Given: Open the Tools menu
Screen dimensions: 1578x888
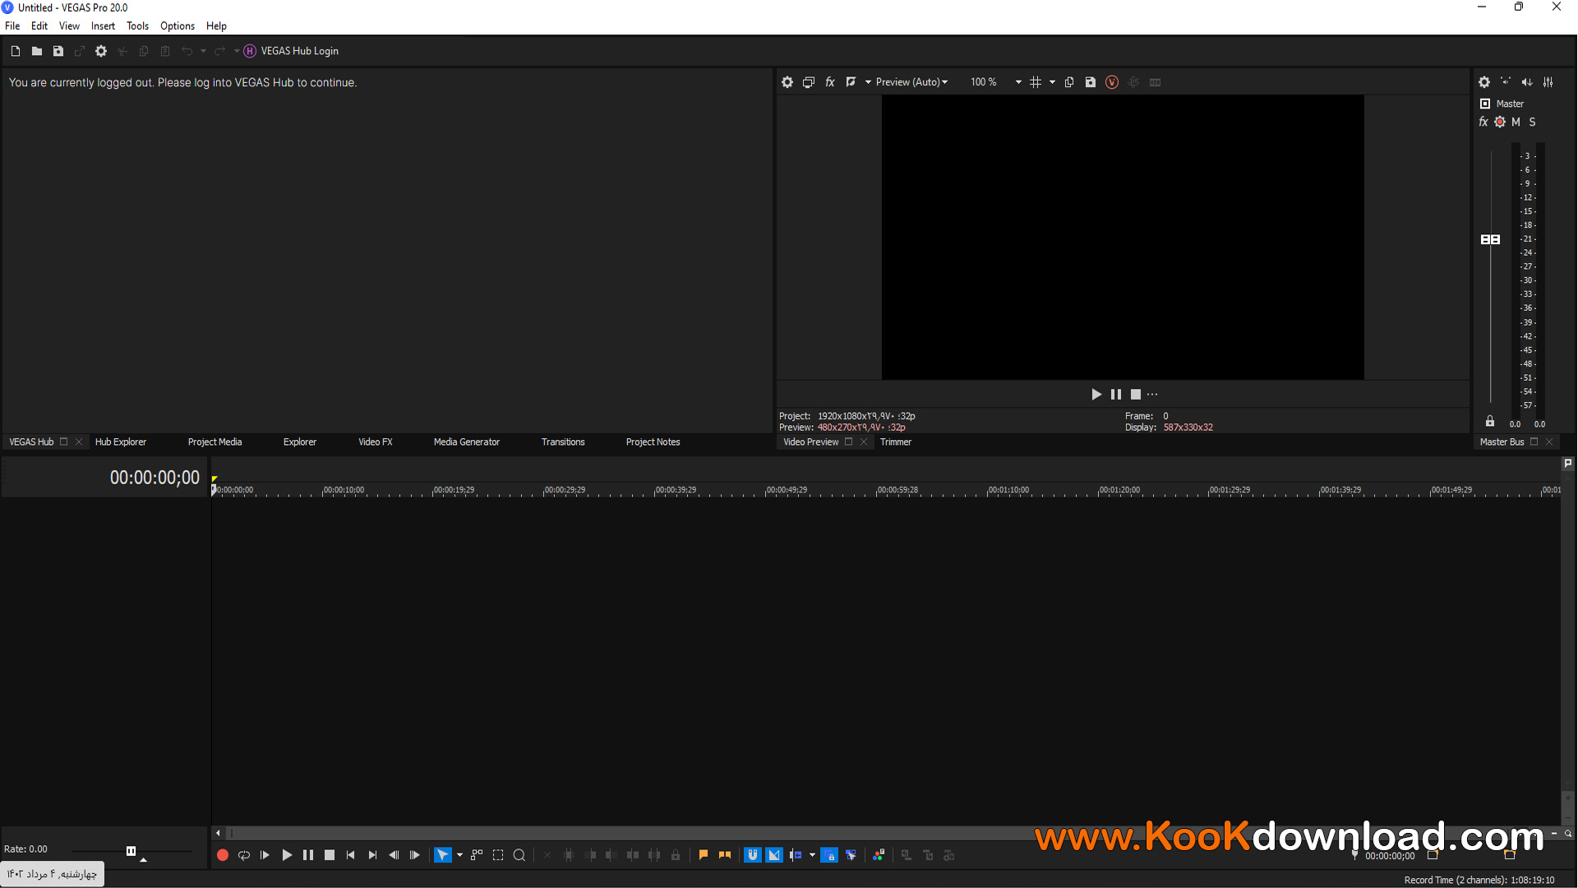Looking at the screenshot, I should 137,26.
